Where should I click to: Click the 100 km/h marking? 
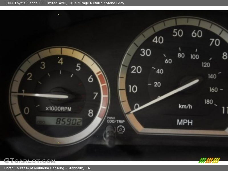[x=195, y=57]
